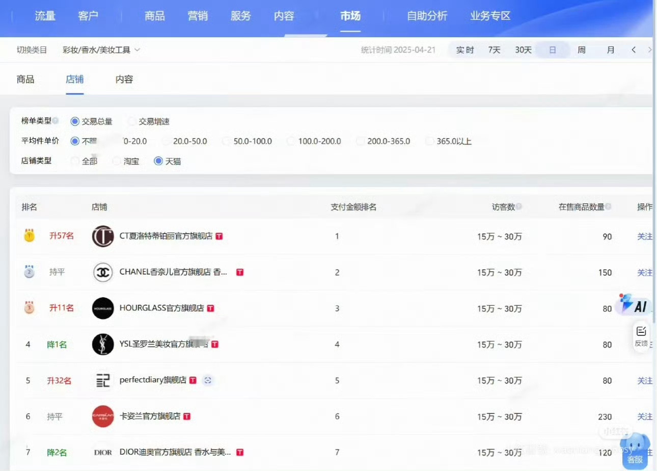The width and height of the screenshot is (657, 471).
Task: Click the bronze medal rank 3 icon
Action: tap(29, 308)
